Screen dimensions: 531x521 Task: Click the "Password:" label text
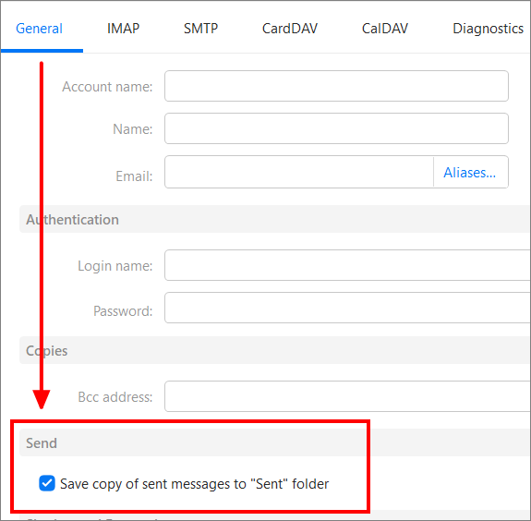123,311
